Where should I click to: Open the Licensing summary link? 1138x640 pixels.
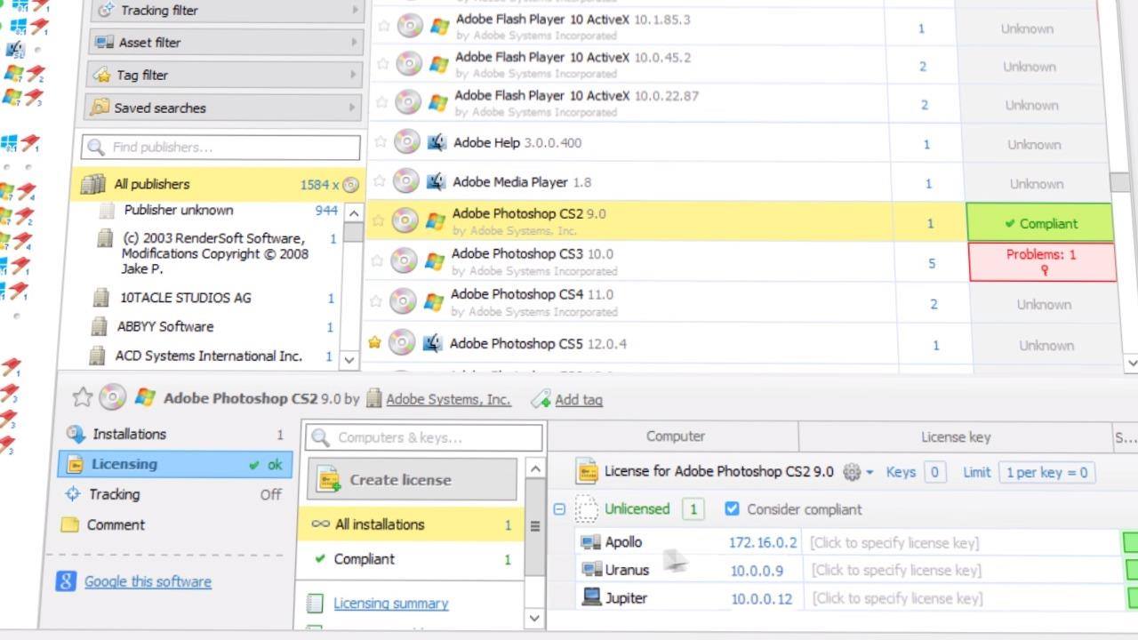[390, 604]
